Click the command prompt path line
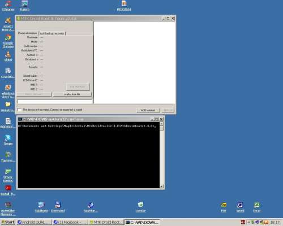The height and width of the screenshot is (226, 283). point(87,126)
